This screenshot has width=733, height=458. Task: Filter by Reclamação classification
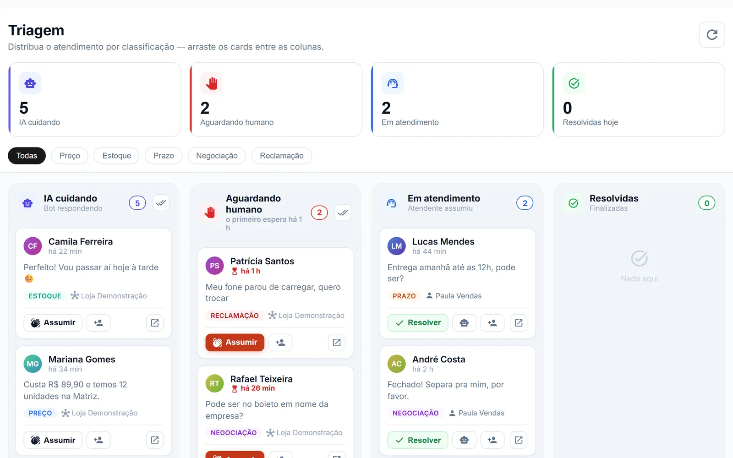282,156
